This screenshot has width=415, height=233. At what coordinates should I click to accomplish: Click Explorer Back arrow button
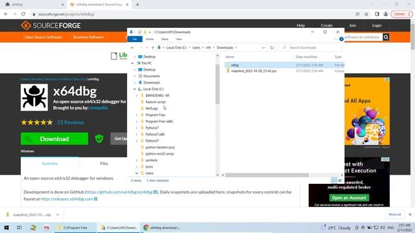tap(132, 47)
